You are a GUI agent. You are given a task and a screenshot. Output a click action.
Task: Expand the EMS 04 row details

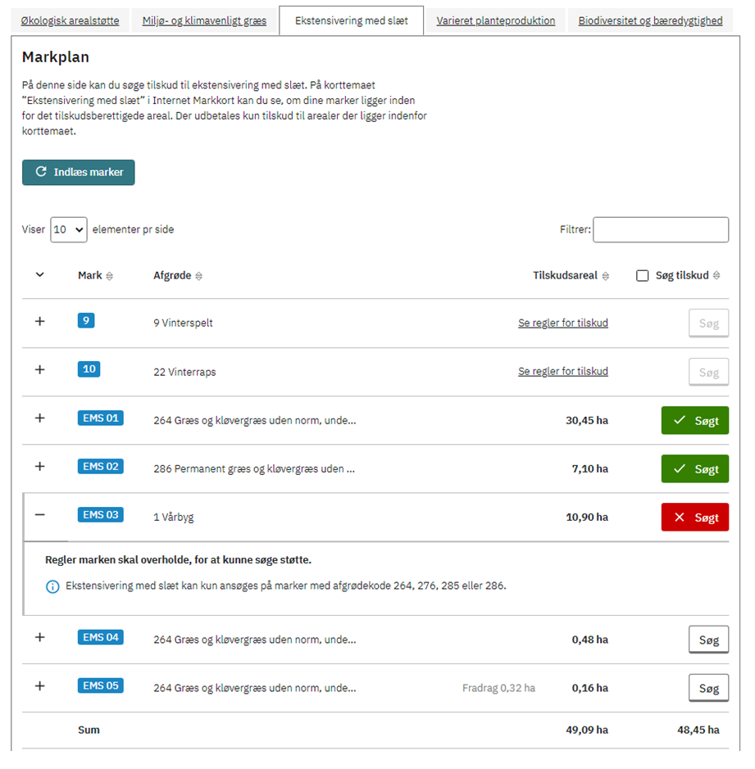point(39,637)
